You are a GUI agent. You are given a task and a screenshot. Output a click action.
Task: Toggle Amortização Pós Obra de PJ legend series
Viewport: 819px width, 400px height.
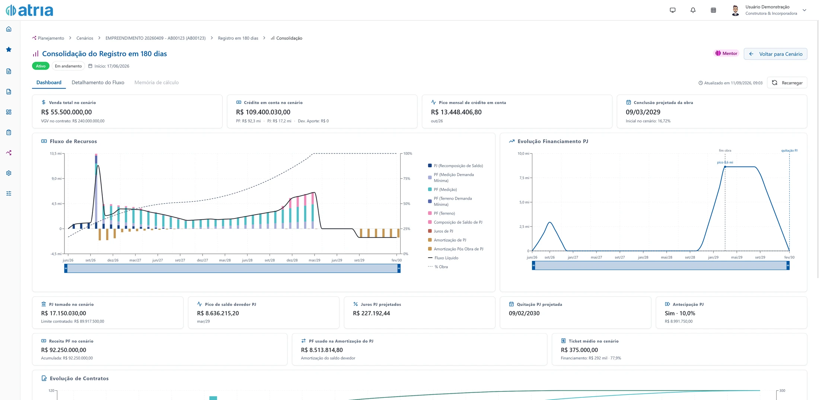(456, 249)
